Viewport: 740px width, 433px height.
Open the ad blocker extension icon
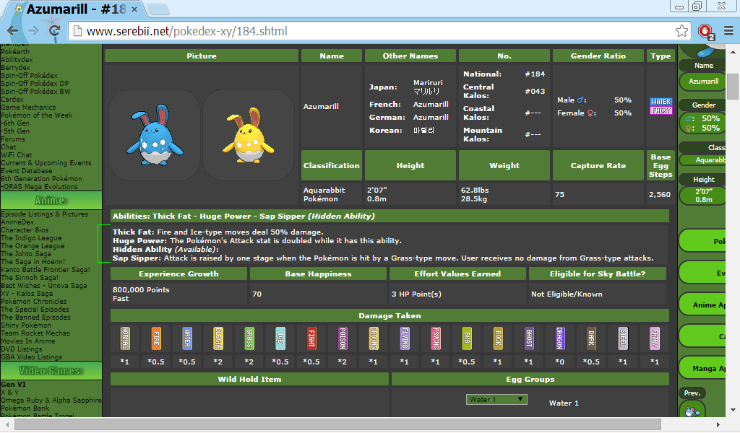706,32
